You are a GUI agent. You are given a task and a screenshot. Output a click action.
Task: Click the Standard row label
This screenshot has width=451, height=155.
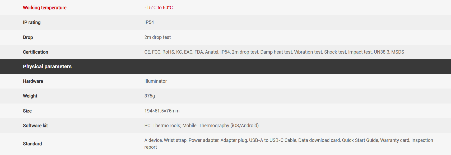pyautogui.click(x=32, y=144)
